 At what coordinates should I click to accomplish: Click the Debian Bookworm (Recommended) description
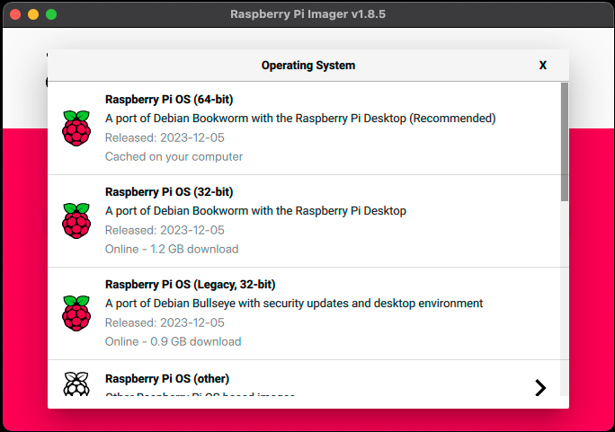[x=300, y=119]
